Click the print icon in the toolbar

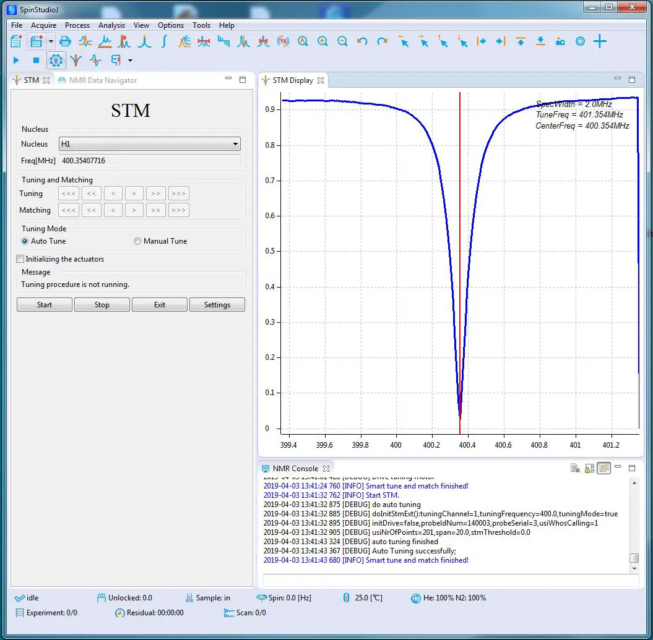65,41
